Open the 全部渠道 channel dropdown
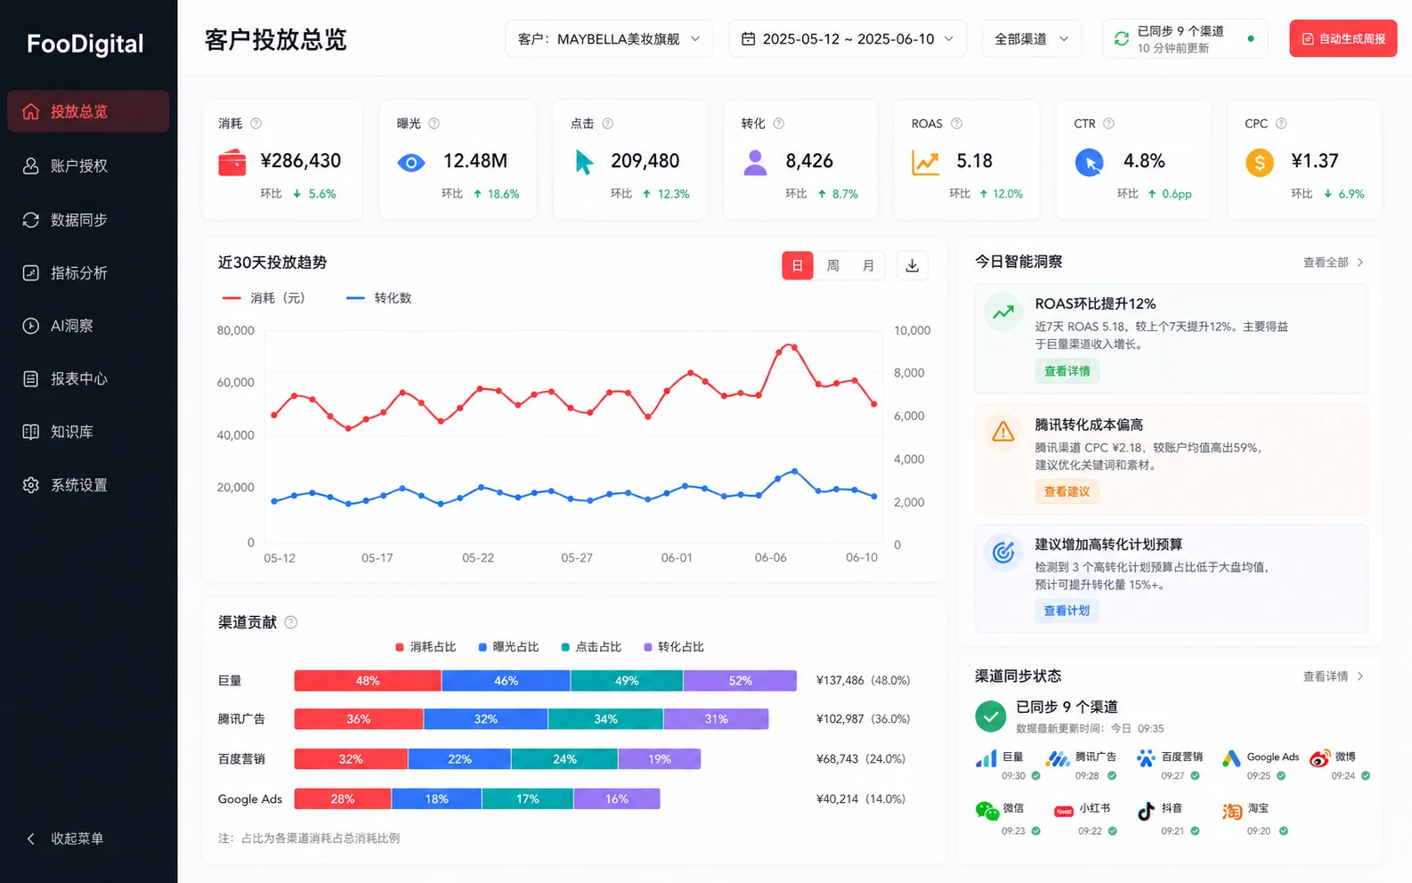 click(x=1032, y=38)
